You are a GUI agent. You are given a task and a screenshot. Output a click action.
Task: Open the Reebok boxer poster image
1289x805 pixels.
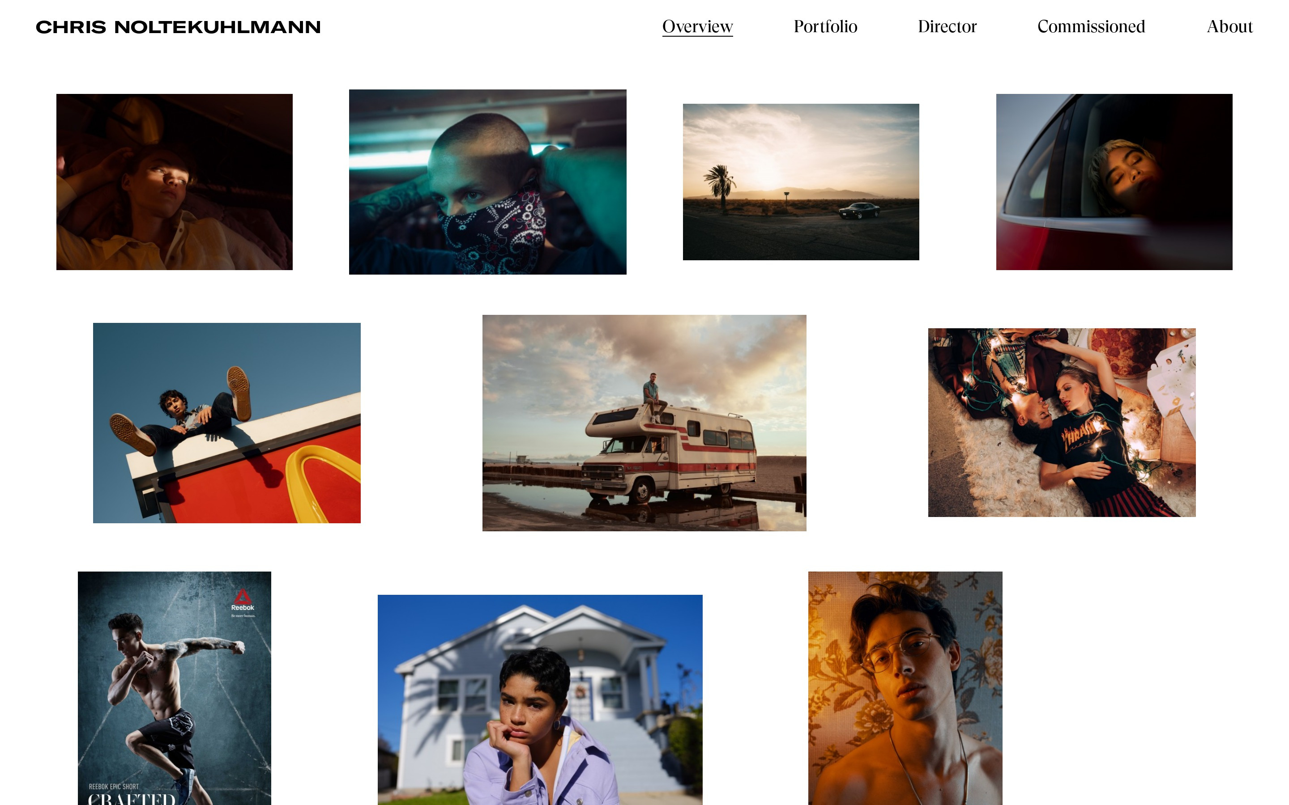pyautogui.click(x=174, y=692)
